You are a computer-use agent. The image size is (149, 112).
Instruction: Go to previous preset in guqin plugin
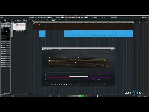pyautogui.click(x=72, y=52)
